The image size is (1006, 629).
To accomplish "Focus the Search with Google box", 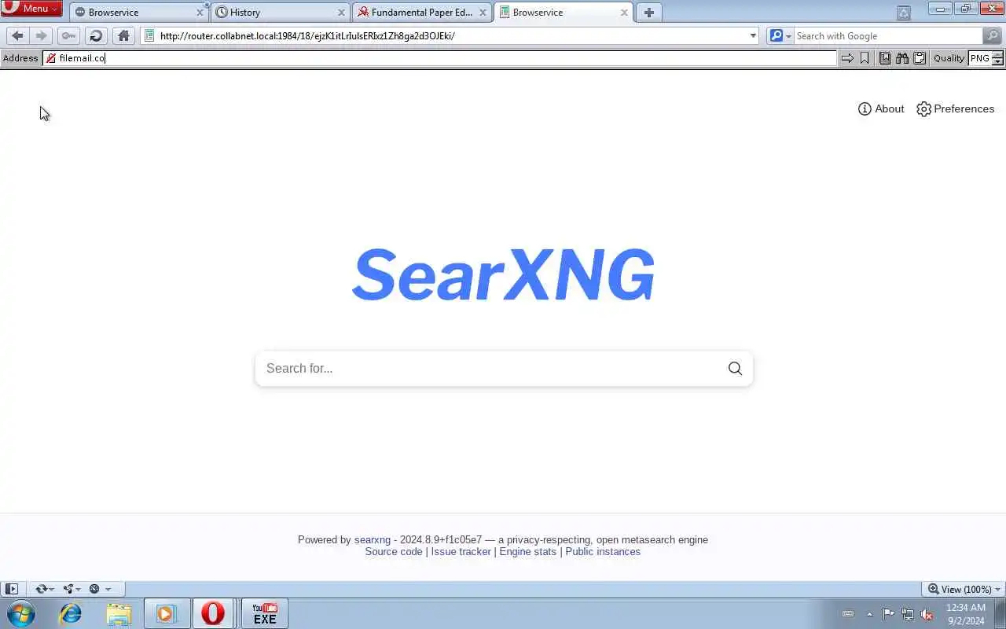I will (x=887, y=35).
